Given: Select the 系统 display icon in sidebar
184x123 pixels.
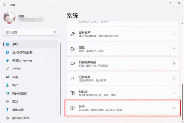Looking at the screenshot, I should (7, 44).
